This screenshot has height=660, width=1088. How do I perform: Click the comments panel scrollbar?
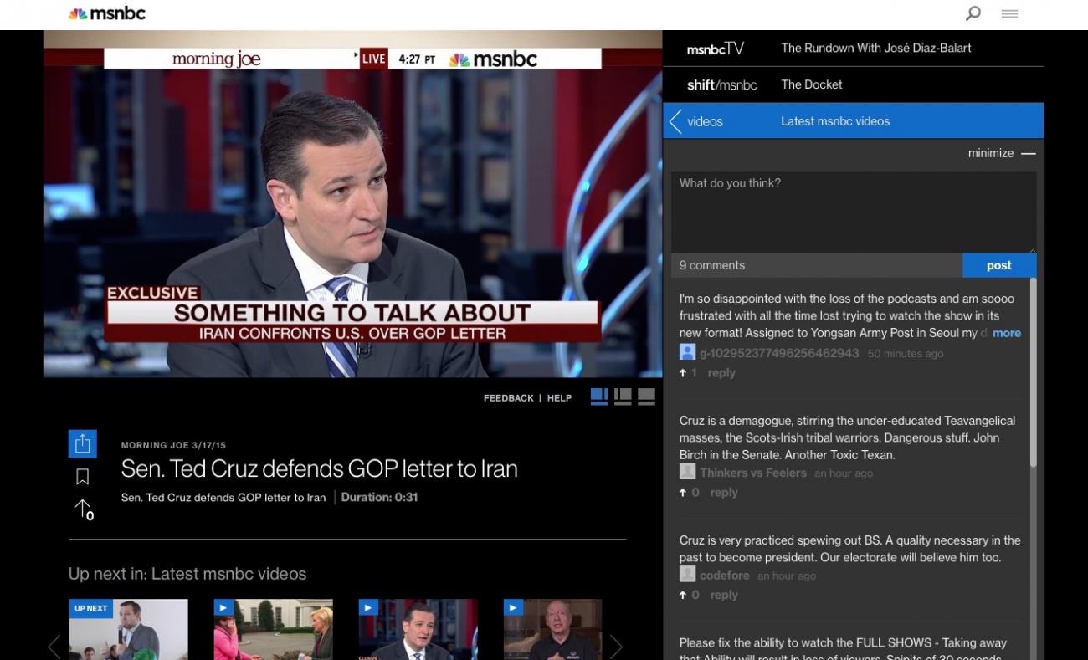point(1033,372)
